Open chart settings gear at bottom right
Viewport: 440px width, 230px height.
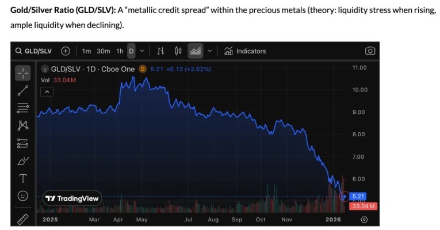[364, 219]
